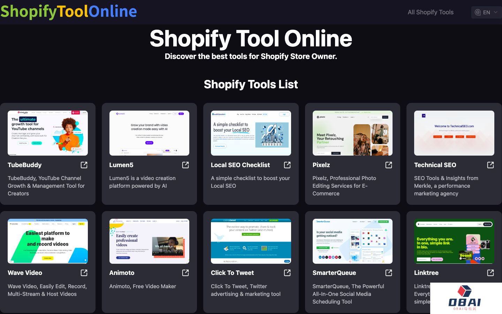Viewport: 502px width, 314px height.
Task: Click 'SEO Tools & Insights from Merkle' description
Action: [x=446, y=186]
